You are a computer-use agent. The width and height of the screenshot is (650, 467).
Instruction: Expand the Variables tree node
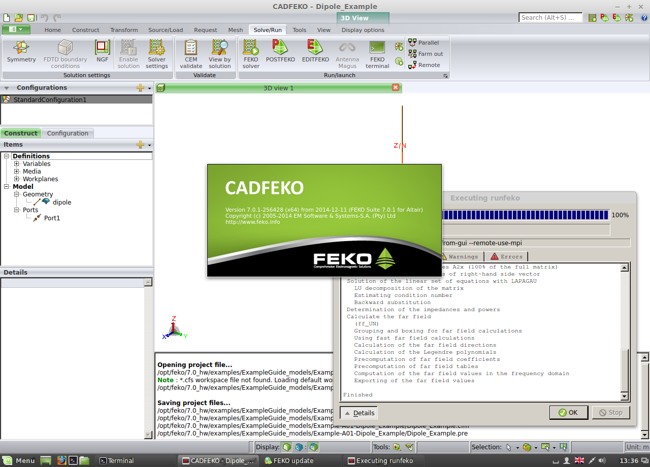click(x=17, y=164)
